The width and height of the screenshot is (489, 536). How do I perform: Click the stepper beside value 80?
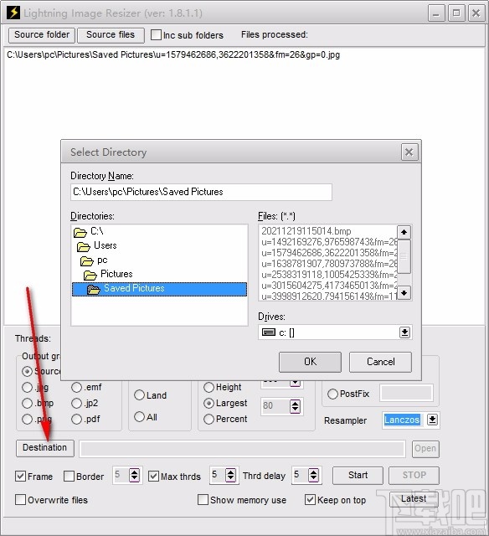click(295, 406)
